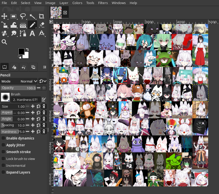Click the brush preview thumbnail

(5, 97)
